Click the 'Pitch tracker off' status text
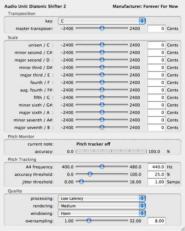 93,144
